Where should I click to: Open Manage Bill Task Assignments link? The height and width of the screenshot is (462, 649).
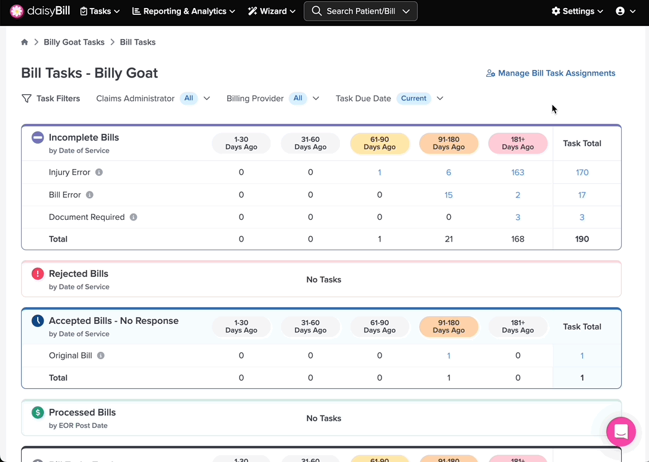point(551,73)
